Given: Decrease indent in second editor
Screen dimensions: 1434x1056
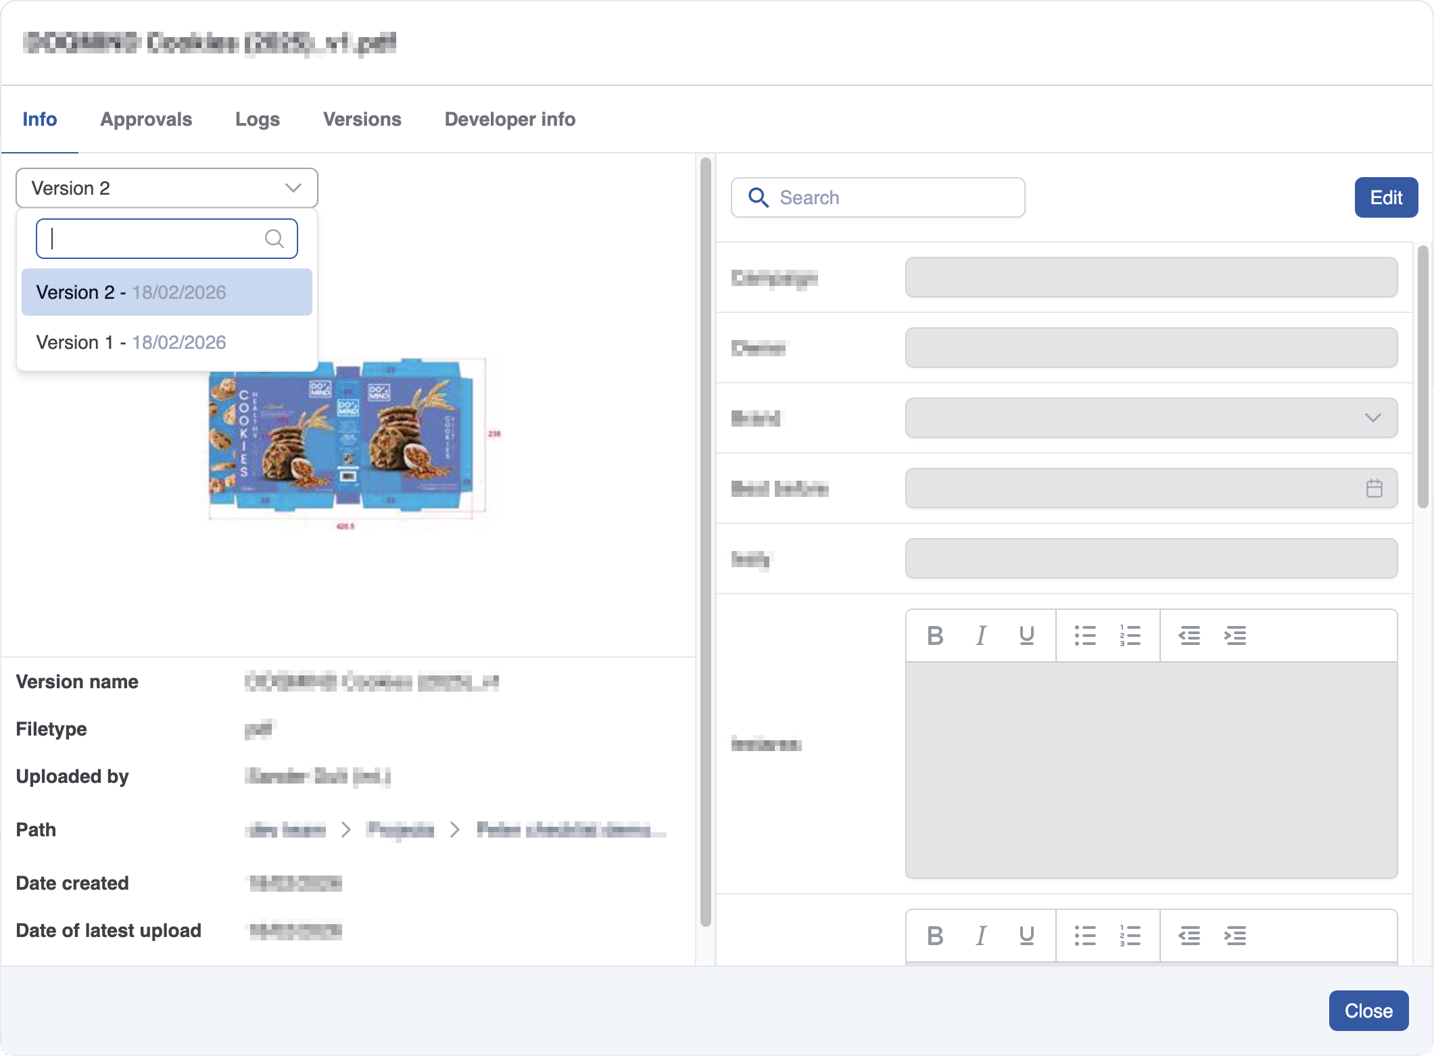Looking at the screenshot, I should pos(1189,936).
